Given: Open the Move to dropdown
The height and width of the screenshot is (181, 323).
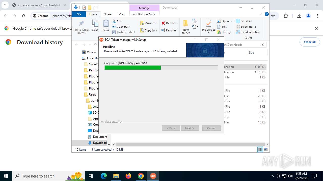Looking at the screenshot, I should point(149,23).
